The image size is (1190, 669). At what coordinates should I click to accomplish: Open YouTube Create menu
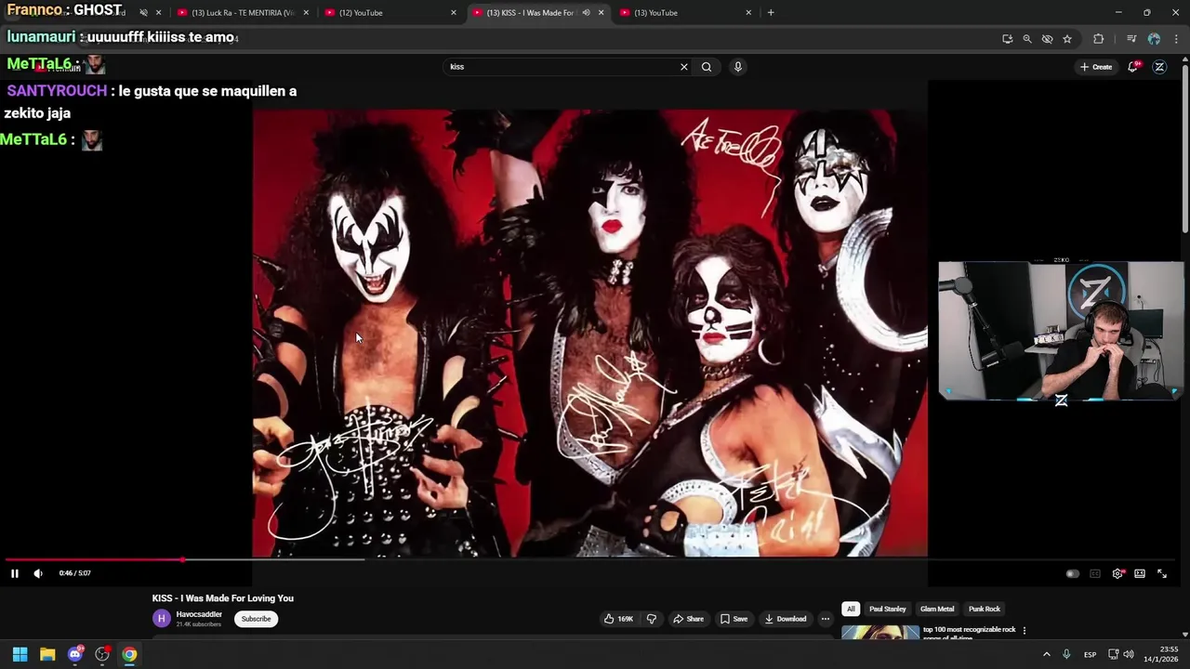(1097, 67)
